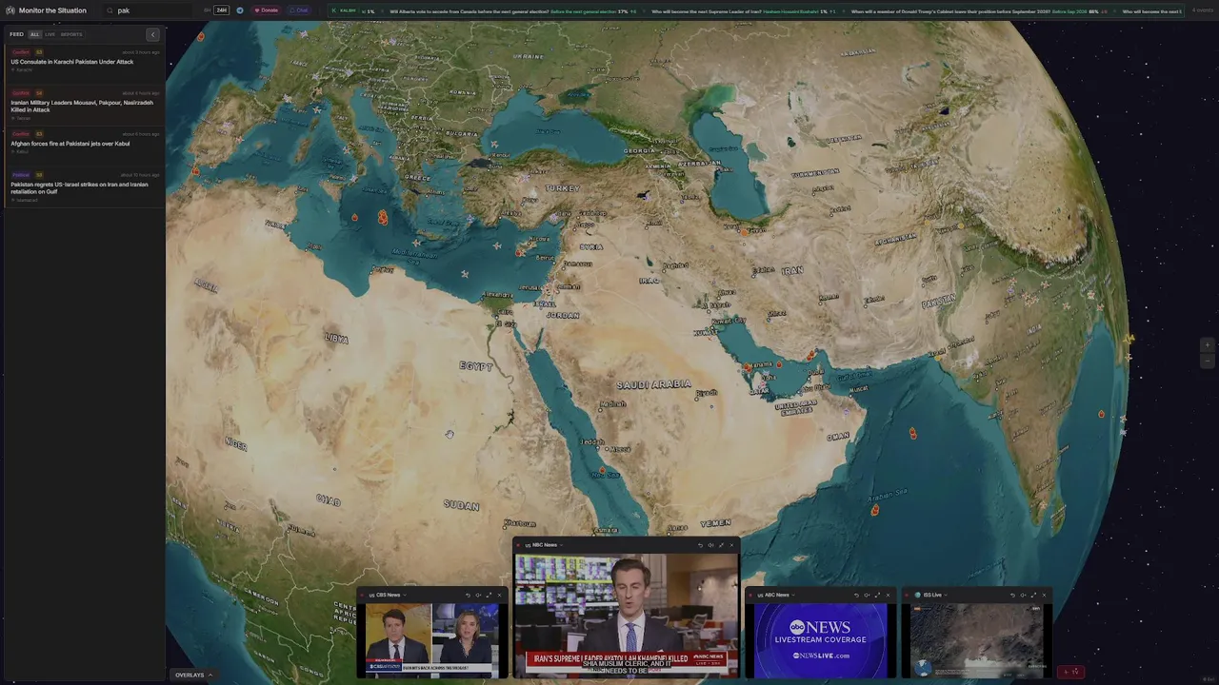Switch feed to the LIVE tab
The image size is (1219, 685).
[50, 34]
